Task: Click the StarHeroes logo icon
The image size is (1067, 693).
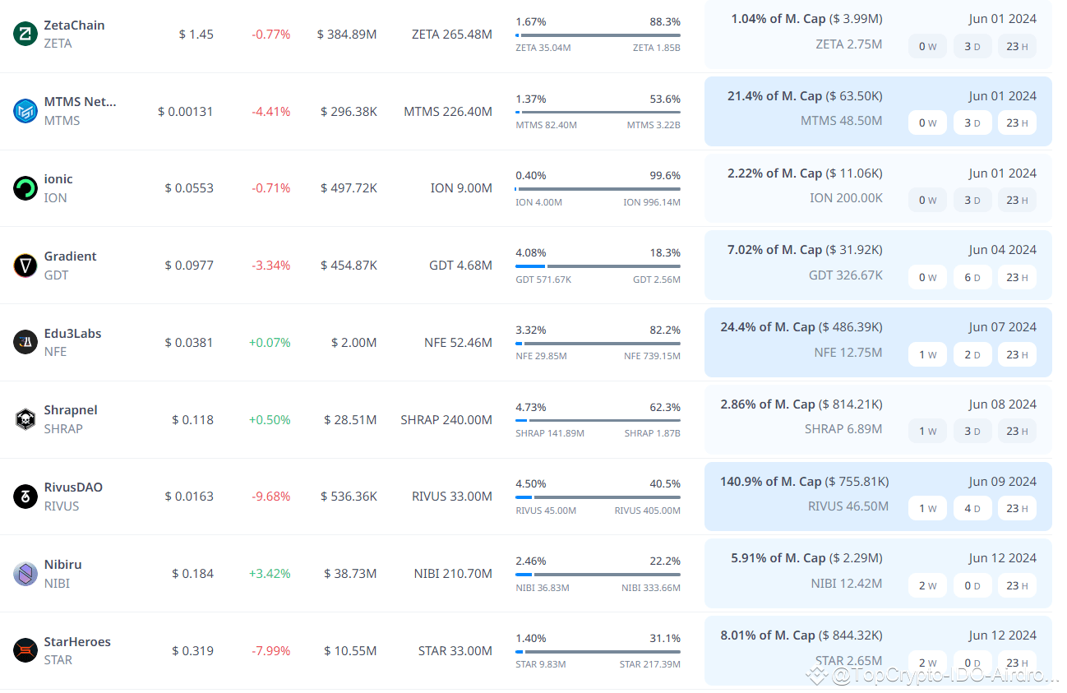Action: (25, 650)
